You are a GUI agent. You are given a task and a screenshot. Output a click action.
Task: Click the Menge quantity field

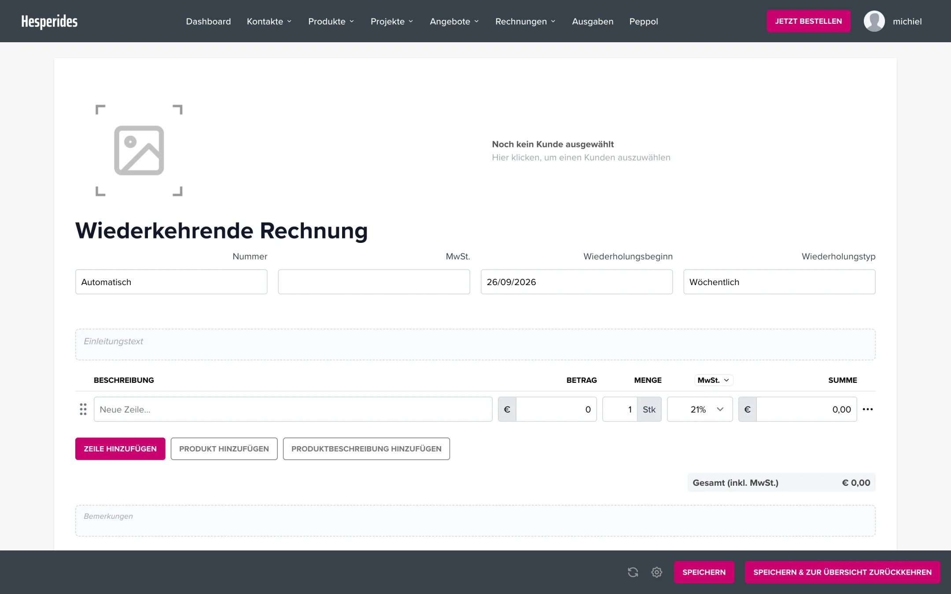tap(619, 409)
